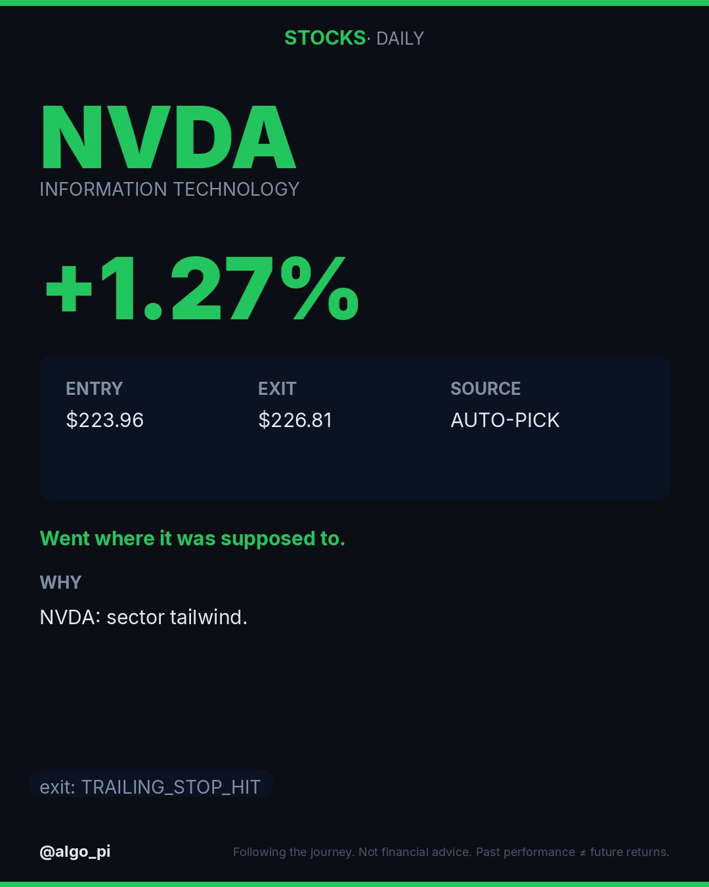Click the DAILY header text
The height and width of the screenshot is (887, 709).
[400, 39]
